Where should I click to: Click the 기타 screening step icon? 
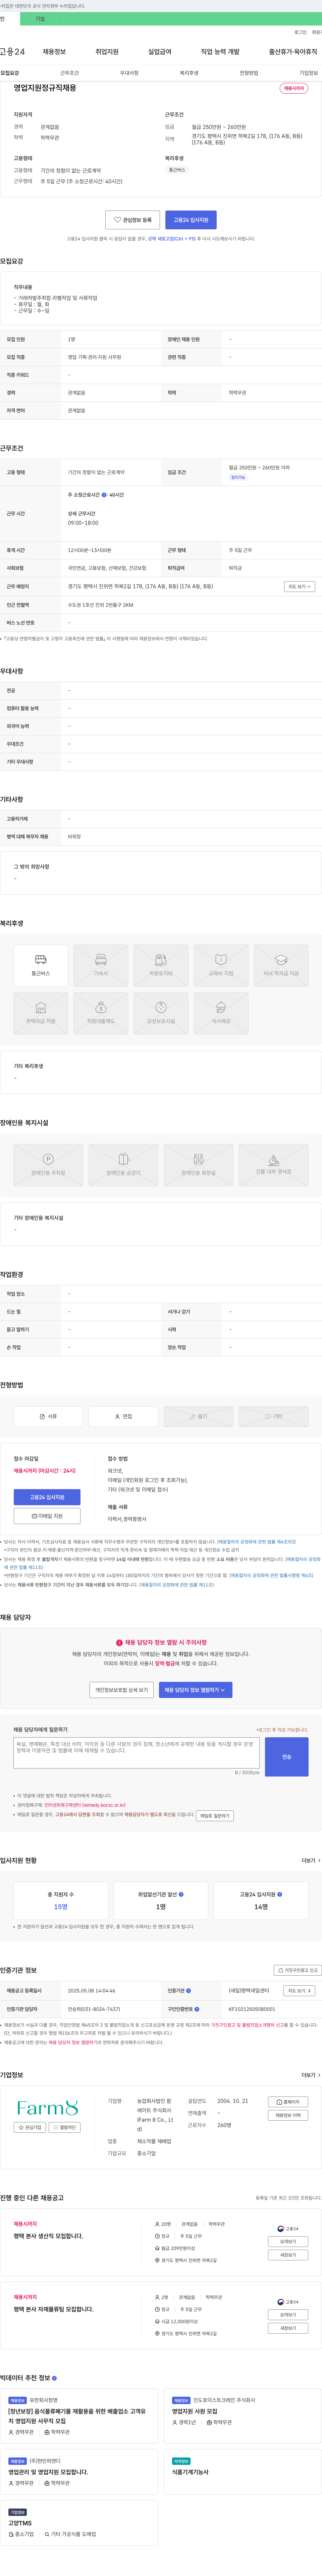pyautogui.click(x=273, y=1416)
